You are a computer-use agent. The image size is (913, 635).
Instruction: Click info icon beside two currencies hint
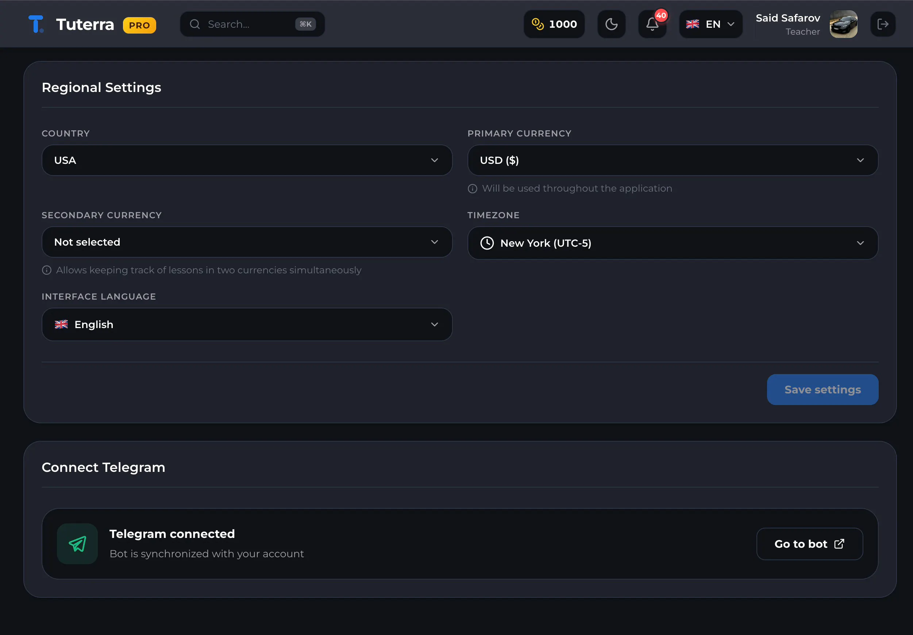[46, 270]
